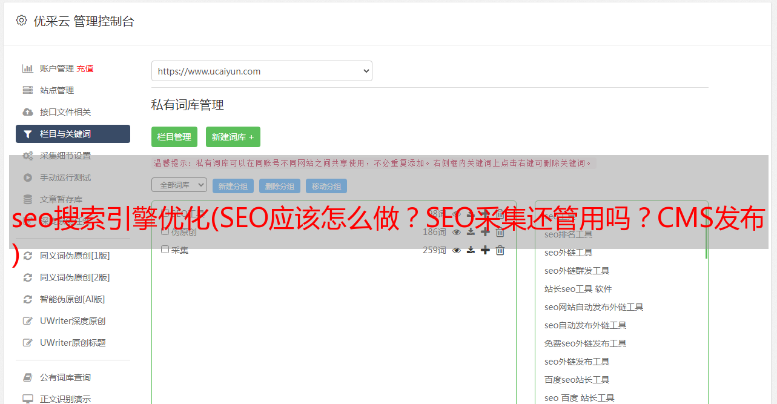
Task: Open 同义词伪原创[1版] in the sidebar
Action: [x=75, y=256]
